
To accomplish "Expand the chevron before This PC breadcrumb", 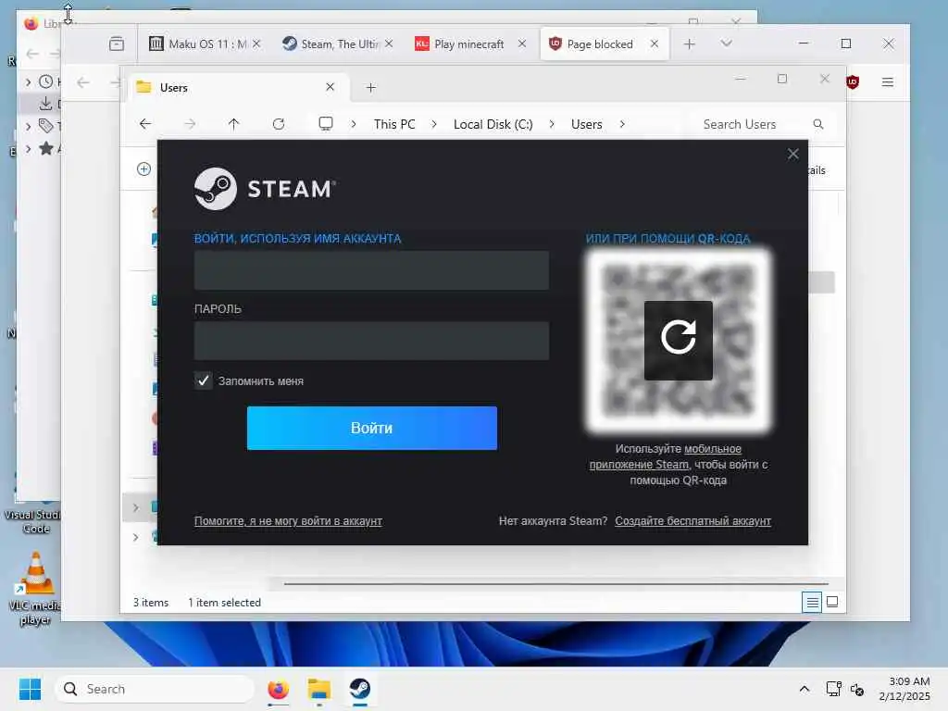I will (354, 124).
